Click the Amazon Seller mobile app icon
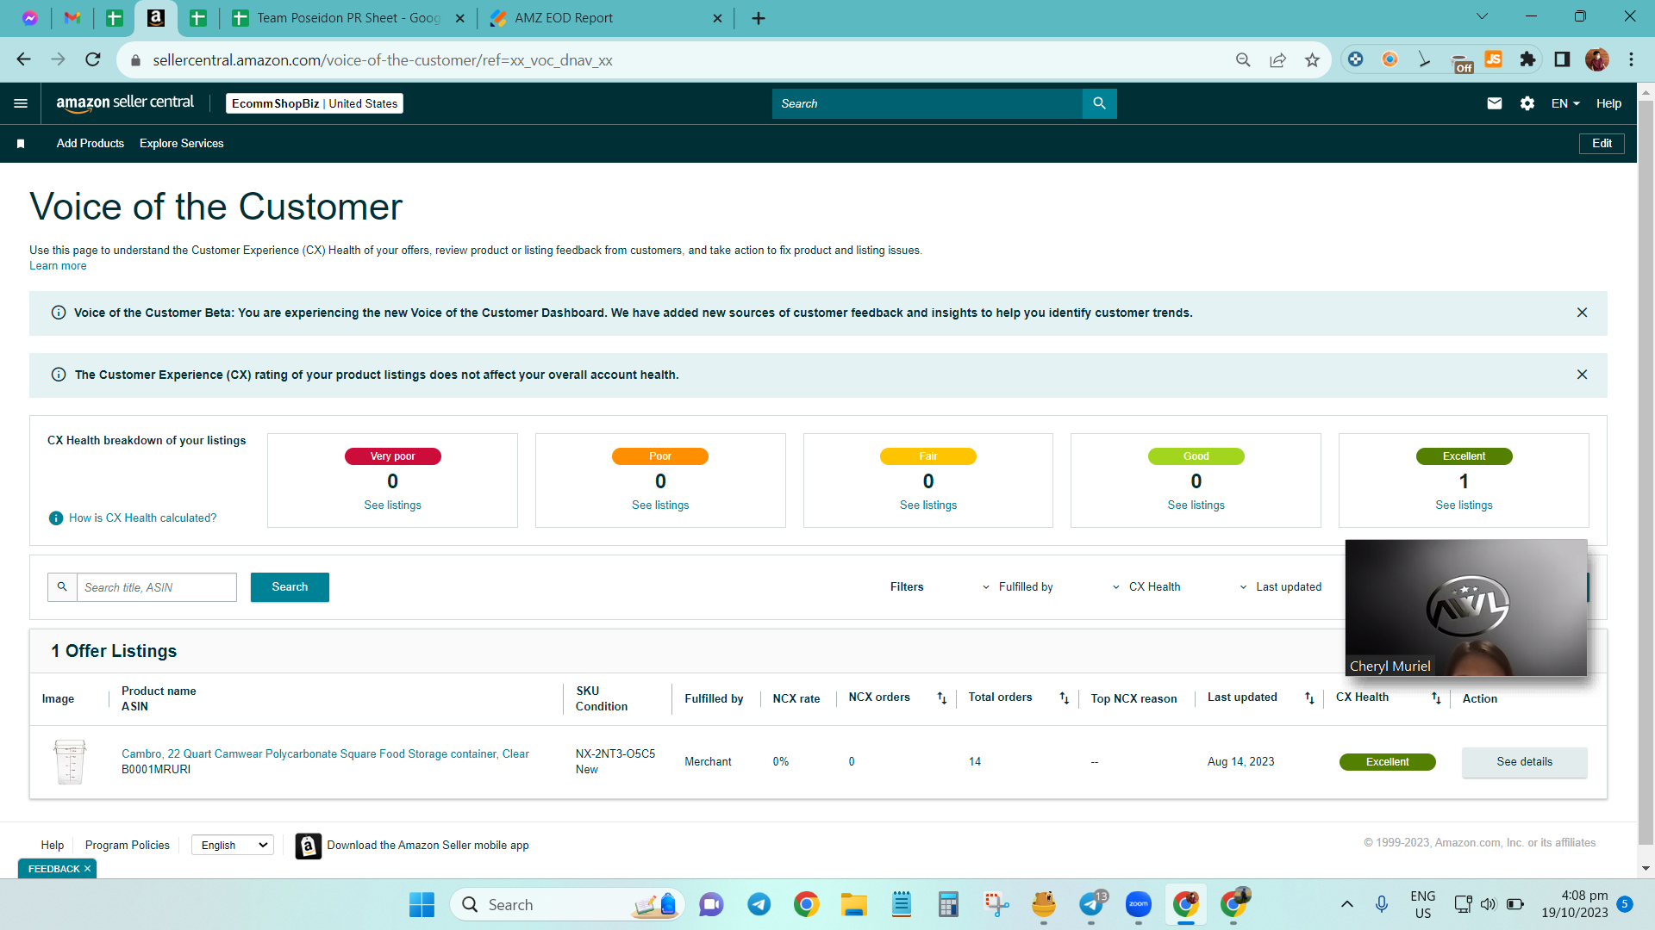This screenshot has height=930, width=1655. 308,846
